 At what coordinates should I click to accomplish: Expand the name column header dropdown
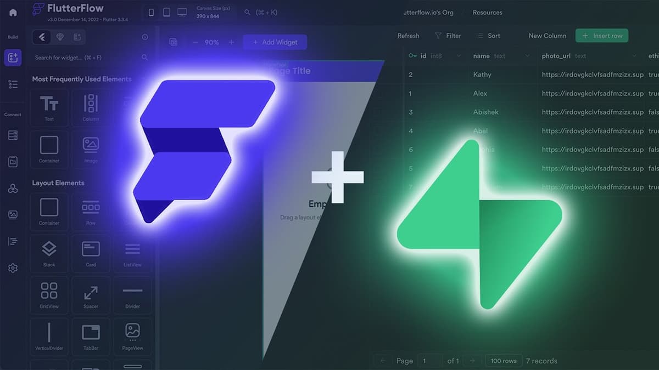[527, 56]
